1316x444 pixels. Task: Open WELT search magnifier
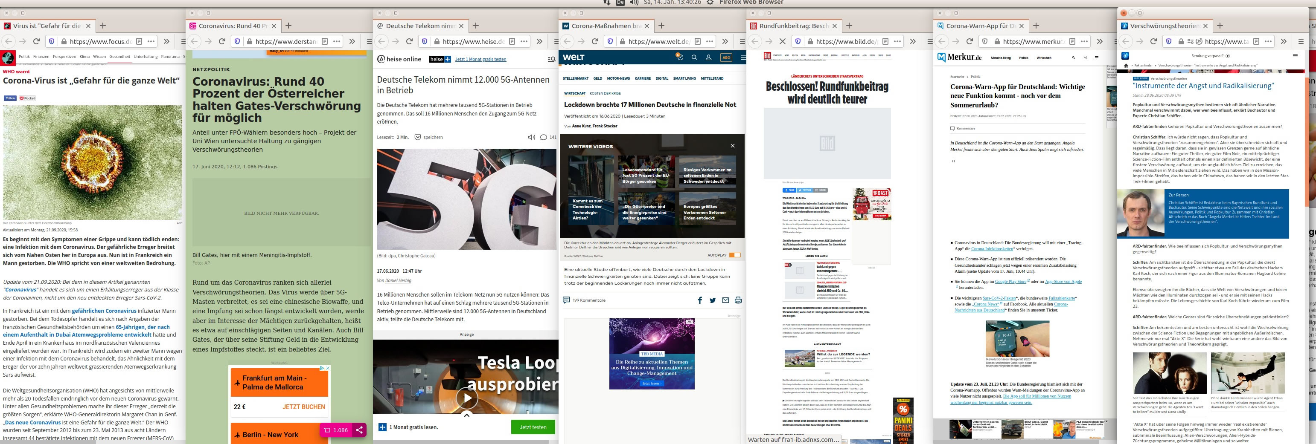tap(694, 57)
